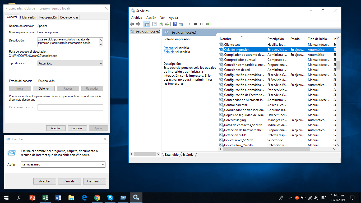Open Help with the blue question mark icon
Viewport: 361px width, 203px height.
coord(175,24)
